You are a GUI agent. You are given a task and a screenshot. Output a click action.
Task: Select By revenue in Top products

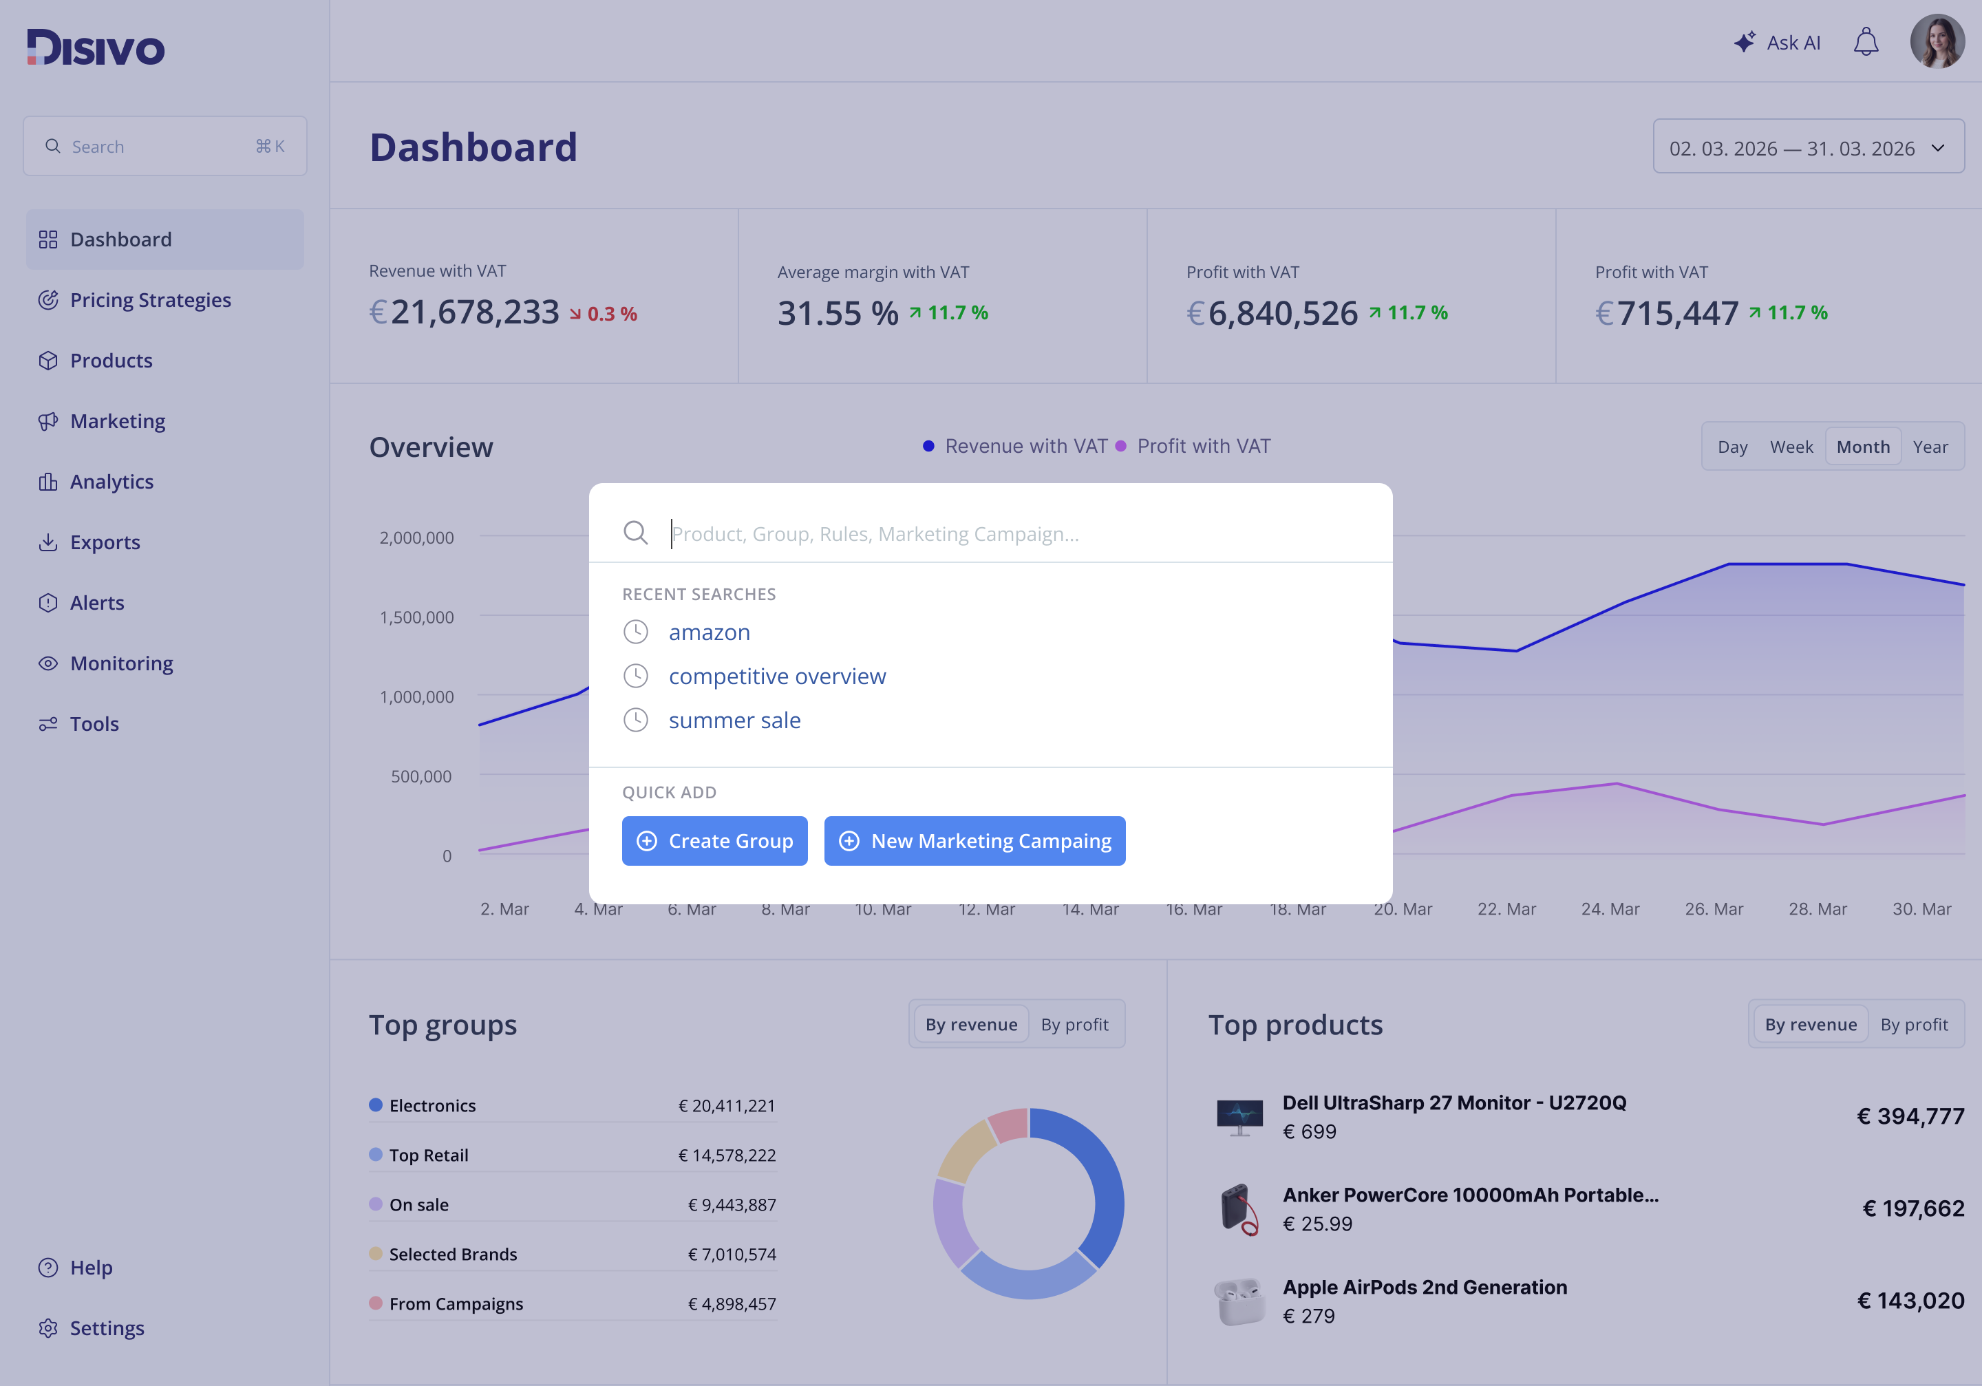pyautogui.click(x=1811, y=1025)
